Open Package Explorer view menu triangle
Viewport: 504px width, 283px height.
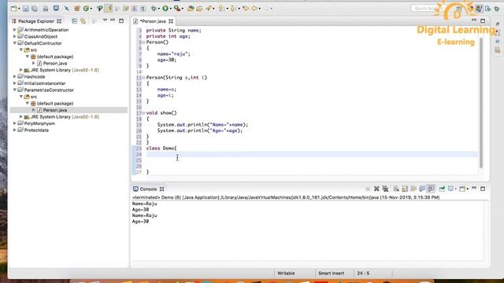pyautogui.click(x=105, y=20)
